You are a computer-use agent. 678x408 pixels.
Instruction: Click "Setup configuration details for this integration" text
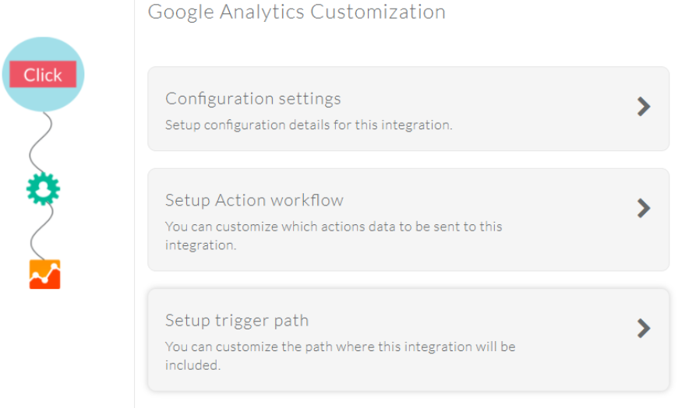click(309, 125)
